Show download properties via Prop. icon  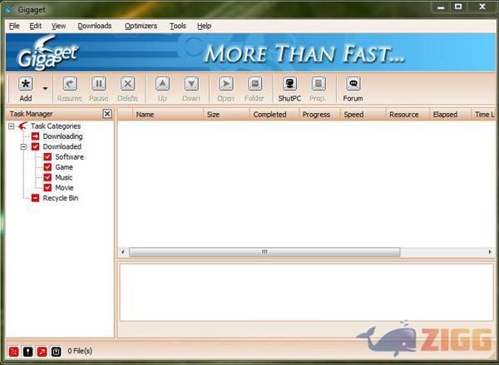[x=318, y=84]
